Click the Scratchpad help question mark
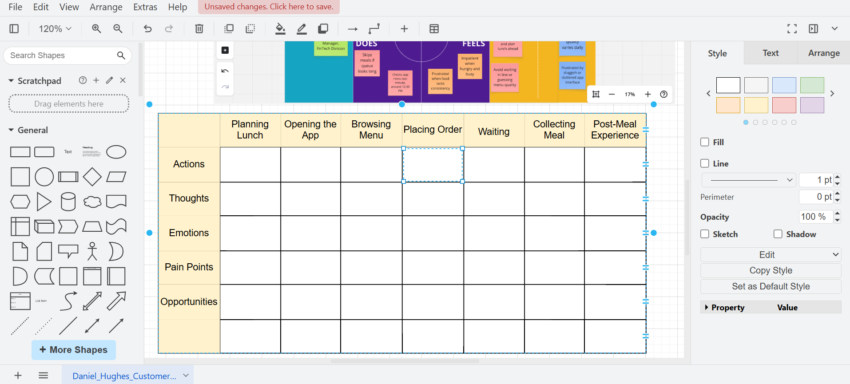Viewport: 850px width, 384px height. click(83, 80)
